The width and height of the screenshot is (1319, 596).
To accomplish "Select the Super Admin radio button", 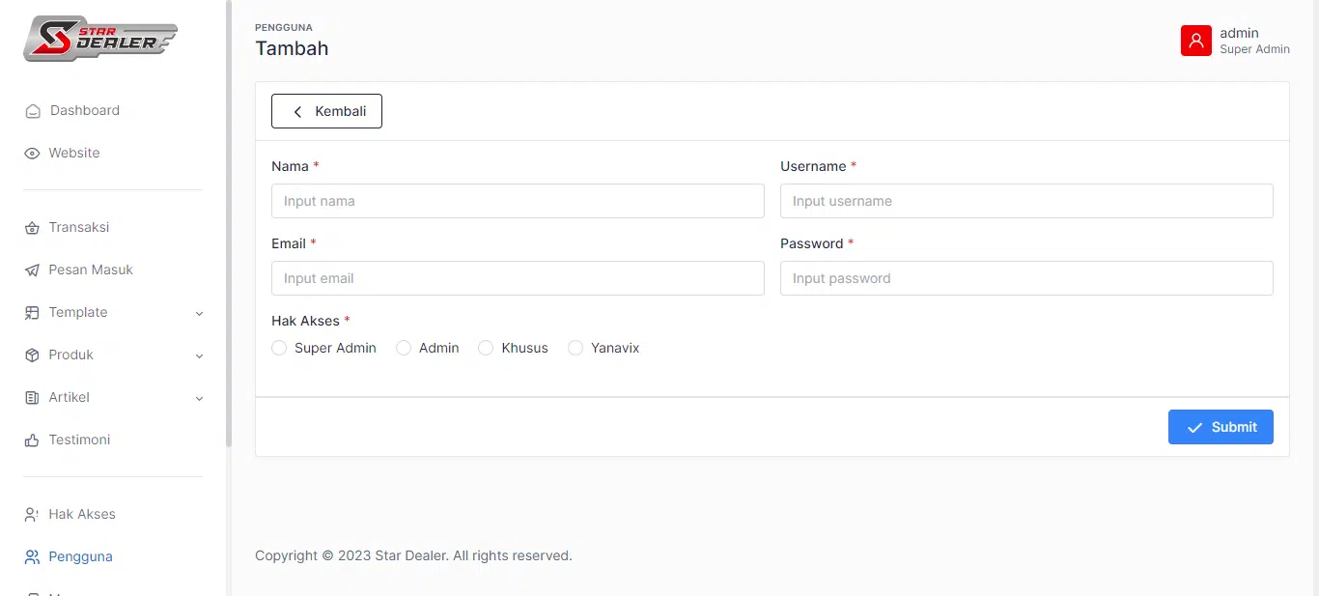I will pyautogui.click(x=279, y=348).
